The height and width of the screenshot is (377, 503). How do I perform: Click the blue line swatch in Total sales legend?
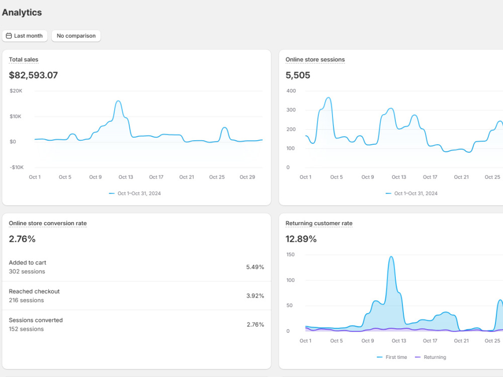click(112, 194)
